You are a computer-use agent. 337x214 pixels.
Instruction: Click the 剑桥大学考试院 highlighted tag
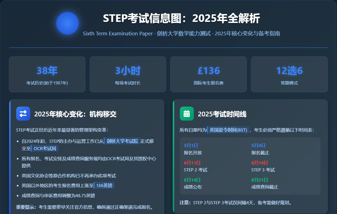(x=122, y=141)
